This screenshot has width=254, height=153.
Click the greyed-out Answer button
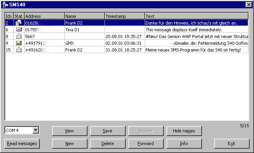point(146,131)
